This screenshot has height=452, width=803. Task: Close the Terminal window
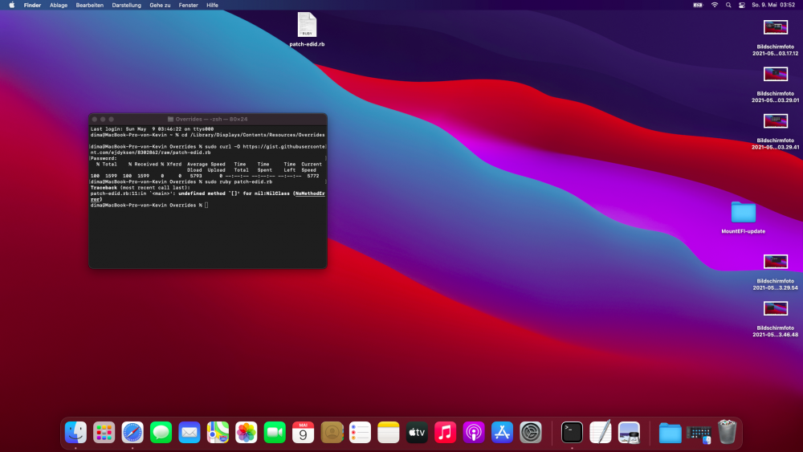click(x=95, y=120)
